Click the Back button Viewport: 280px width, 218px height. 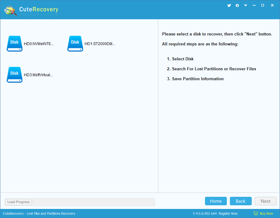240,201
